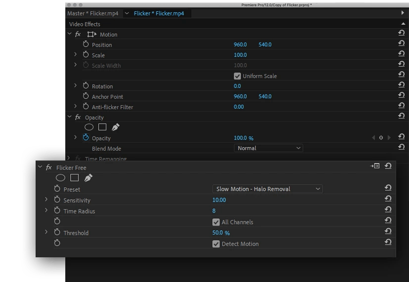Screen dimensions: 409x282
Task: Expand the Sensitivity parameter
Action: pyautogui.click(x=46, y=200)
